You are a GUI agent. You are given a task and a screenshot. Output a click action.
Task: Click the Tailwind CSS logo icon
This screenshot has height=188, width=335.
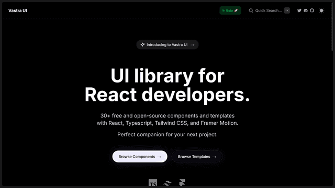[x=167, y=183]
